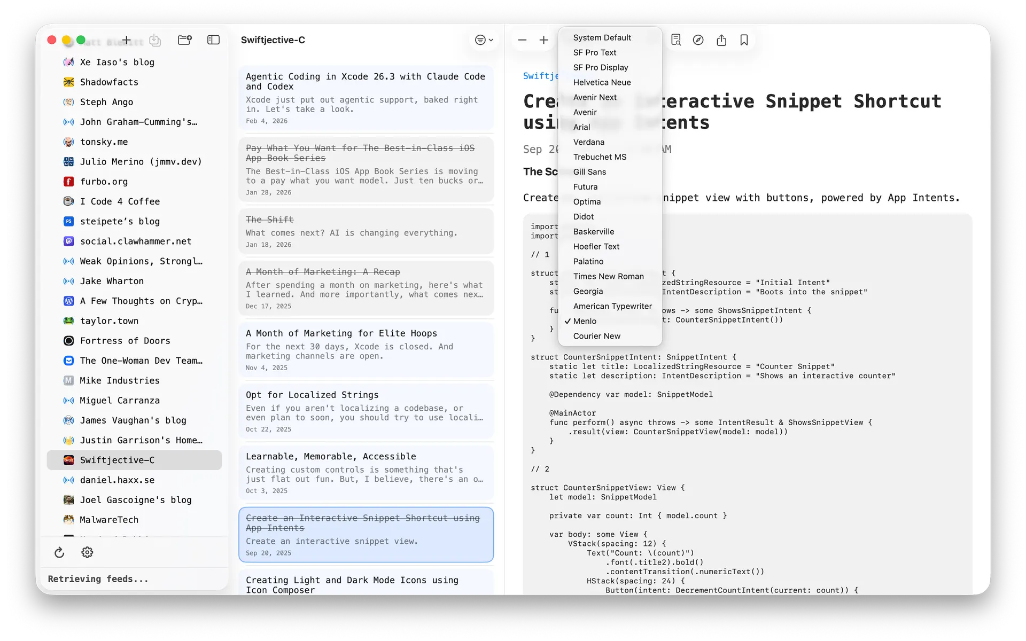The height and width of the screenshot is (641, 1026).
Task: Select the Xe Iaso's blog feed
Action: tap(134, 62)
